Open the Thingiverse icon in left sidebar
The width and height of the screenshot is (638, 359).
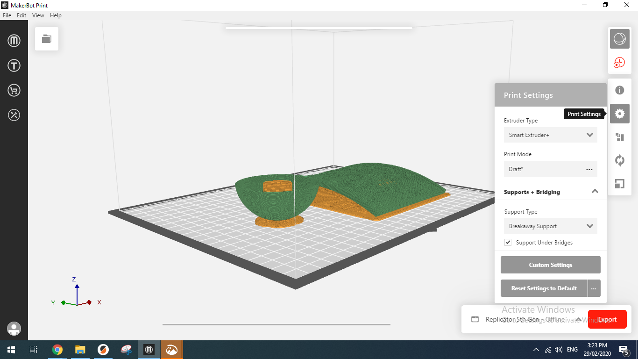14,66
